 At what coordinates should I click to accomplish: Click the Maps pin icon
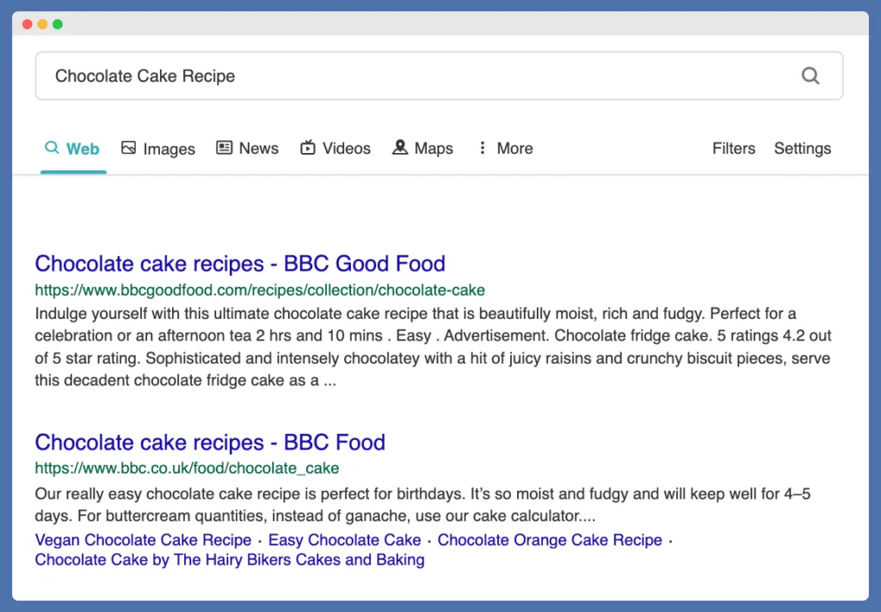pyautogui.click(x=399, y=148)
